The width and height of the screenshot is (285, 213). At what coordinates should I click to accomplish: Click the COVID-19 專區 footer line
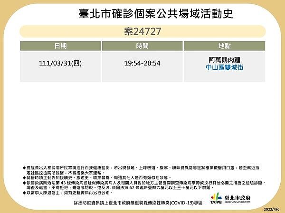tap(138, 203)
